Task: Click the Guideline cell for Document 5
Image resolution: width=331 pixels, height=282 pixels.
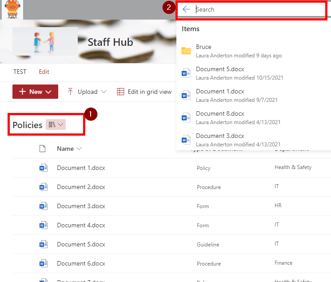Action: (x=208, y=245)
